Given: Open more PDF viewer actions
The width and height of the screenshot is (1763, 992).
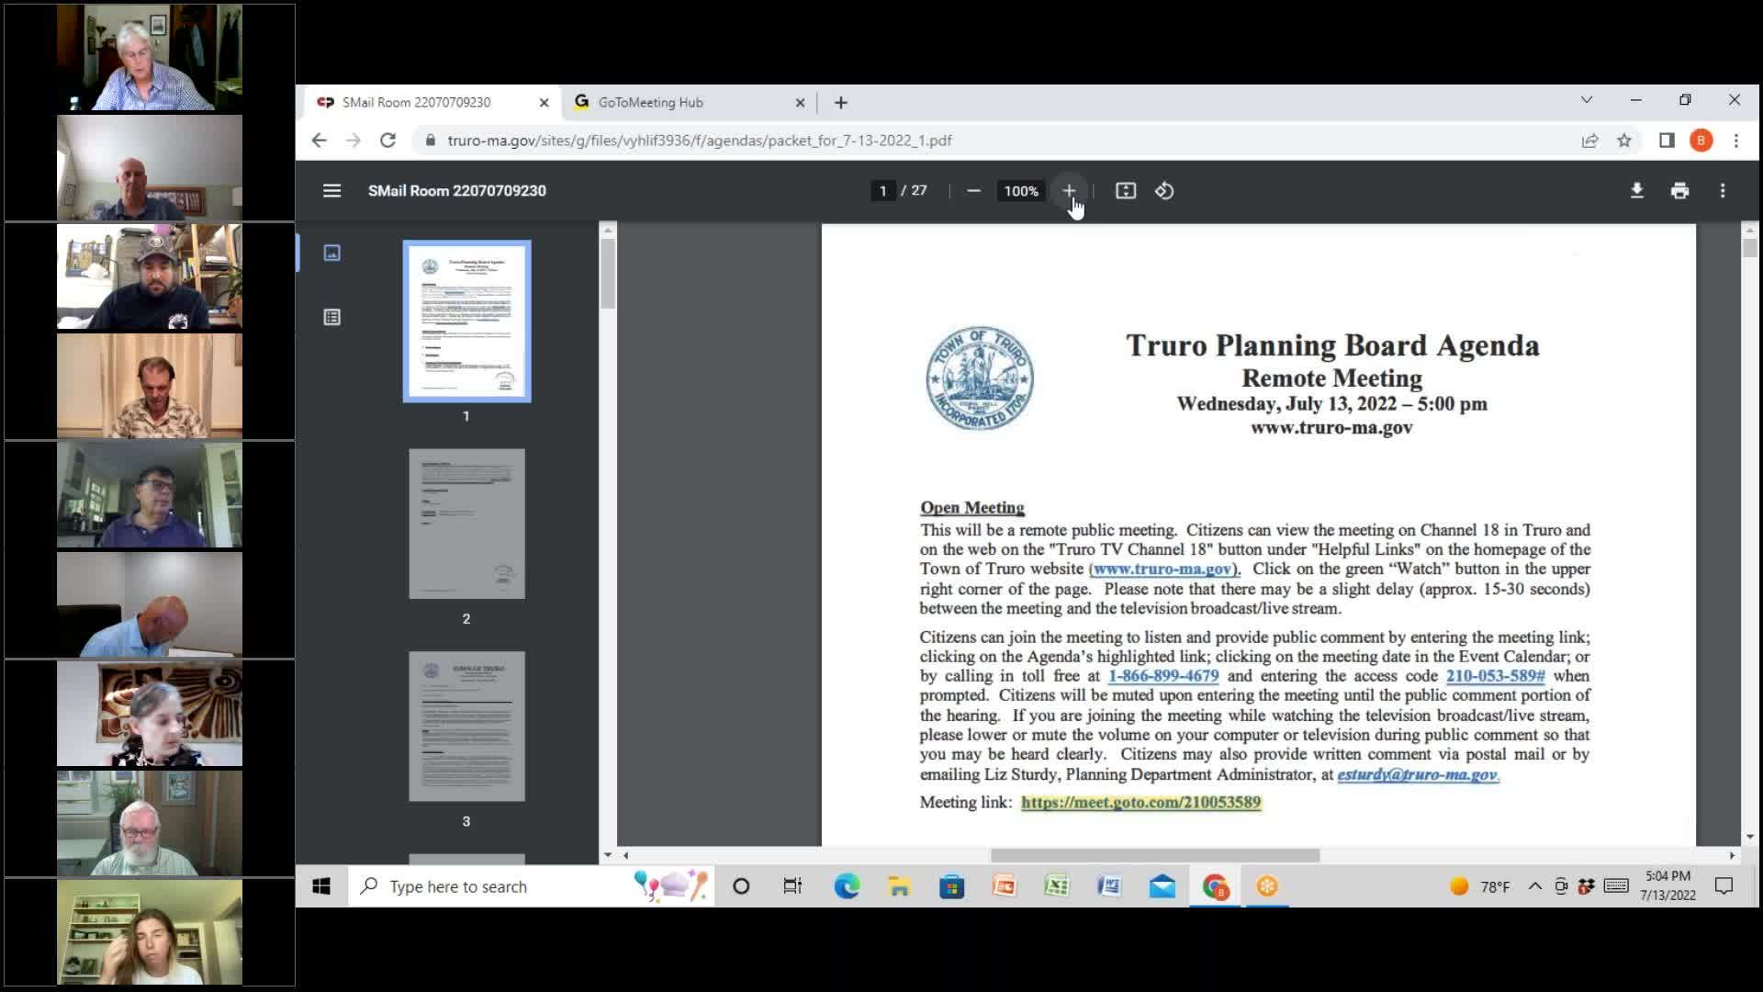Looking at the screenshot, I should point(1723,191).
